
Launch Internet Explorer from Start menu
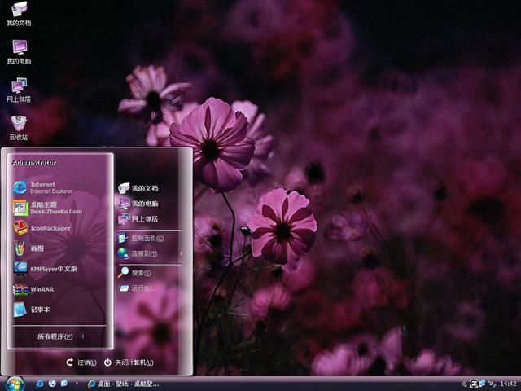(x=42, y=187)
